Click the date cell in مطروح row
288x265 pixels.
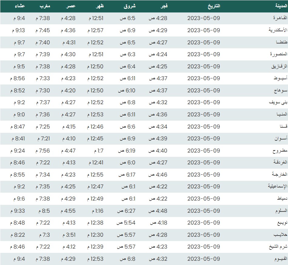coord(203,150)
